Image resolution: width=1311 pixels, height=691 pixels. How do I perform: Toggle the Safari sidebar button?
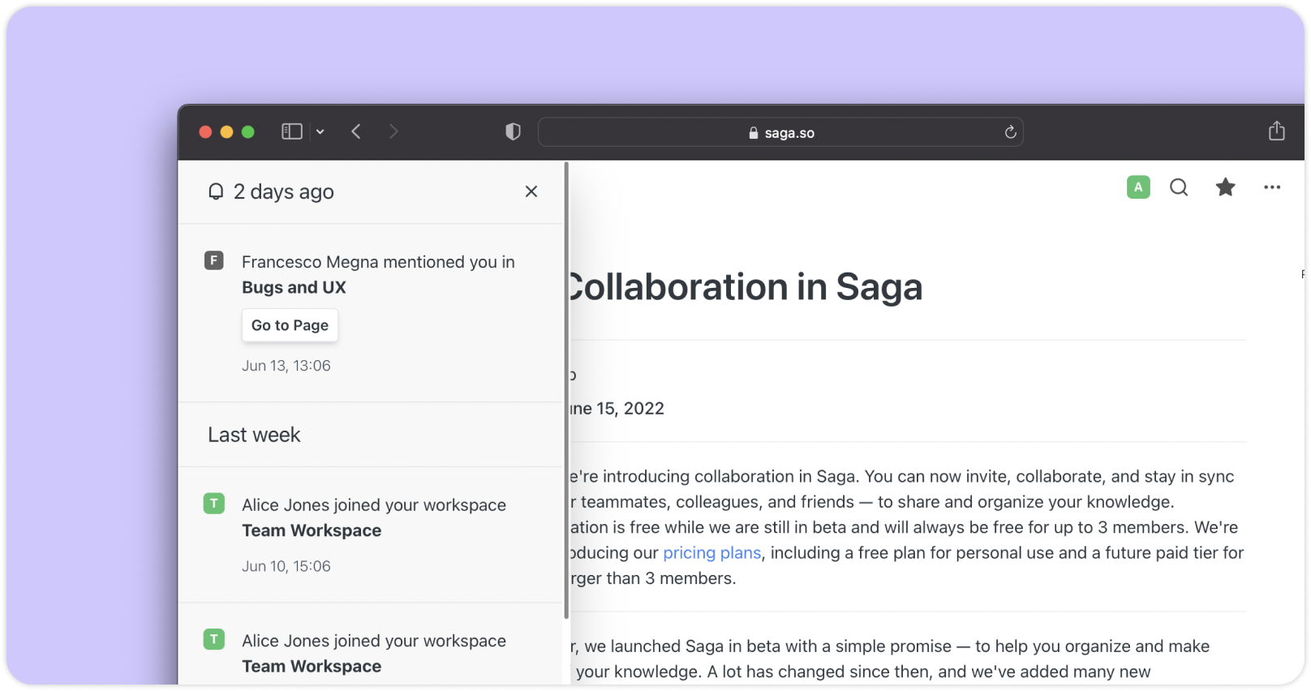(x=292, y=131)
